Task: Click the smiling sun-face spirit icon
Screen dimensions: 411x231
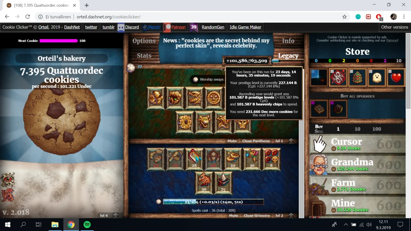Action: [214, 98]
